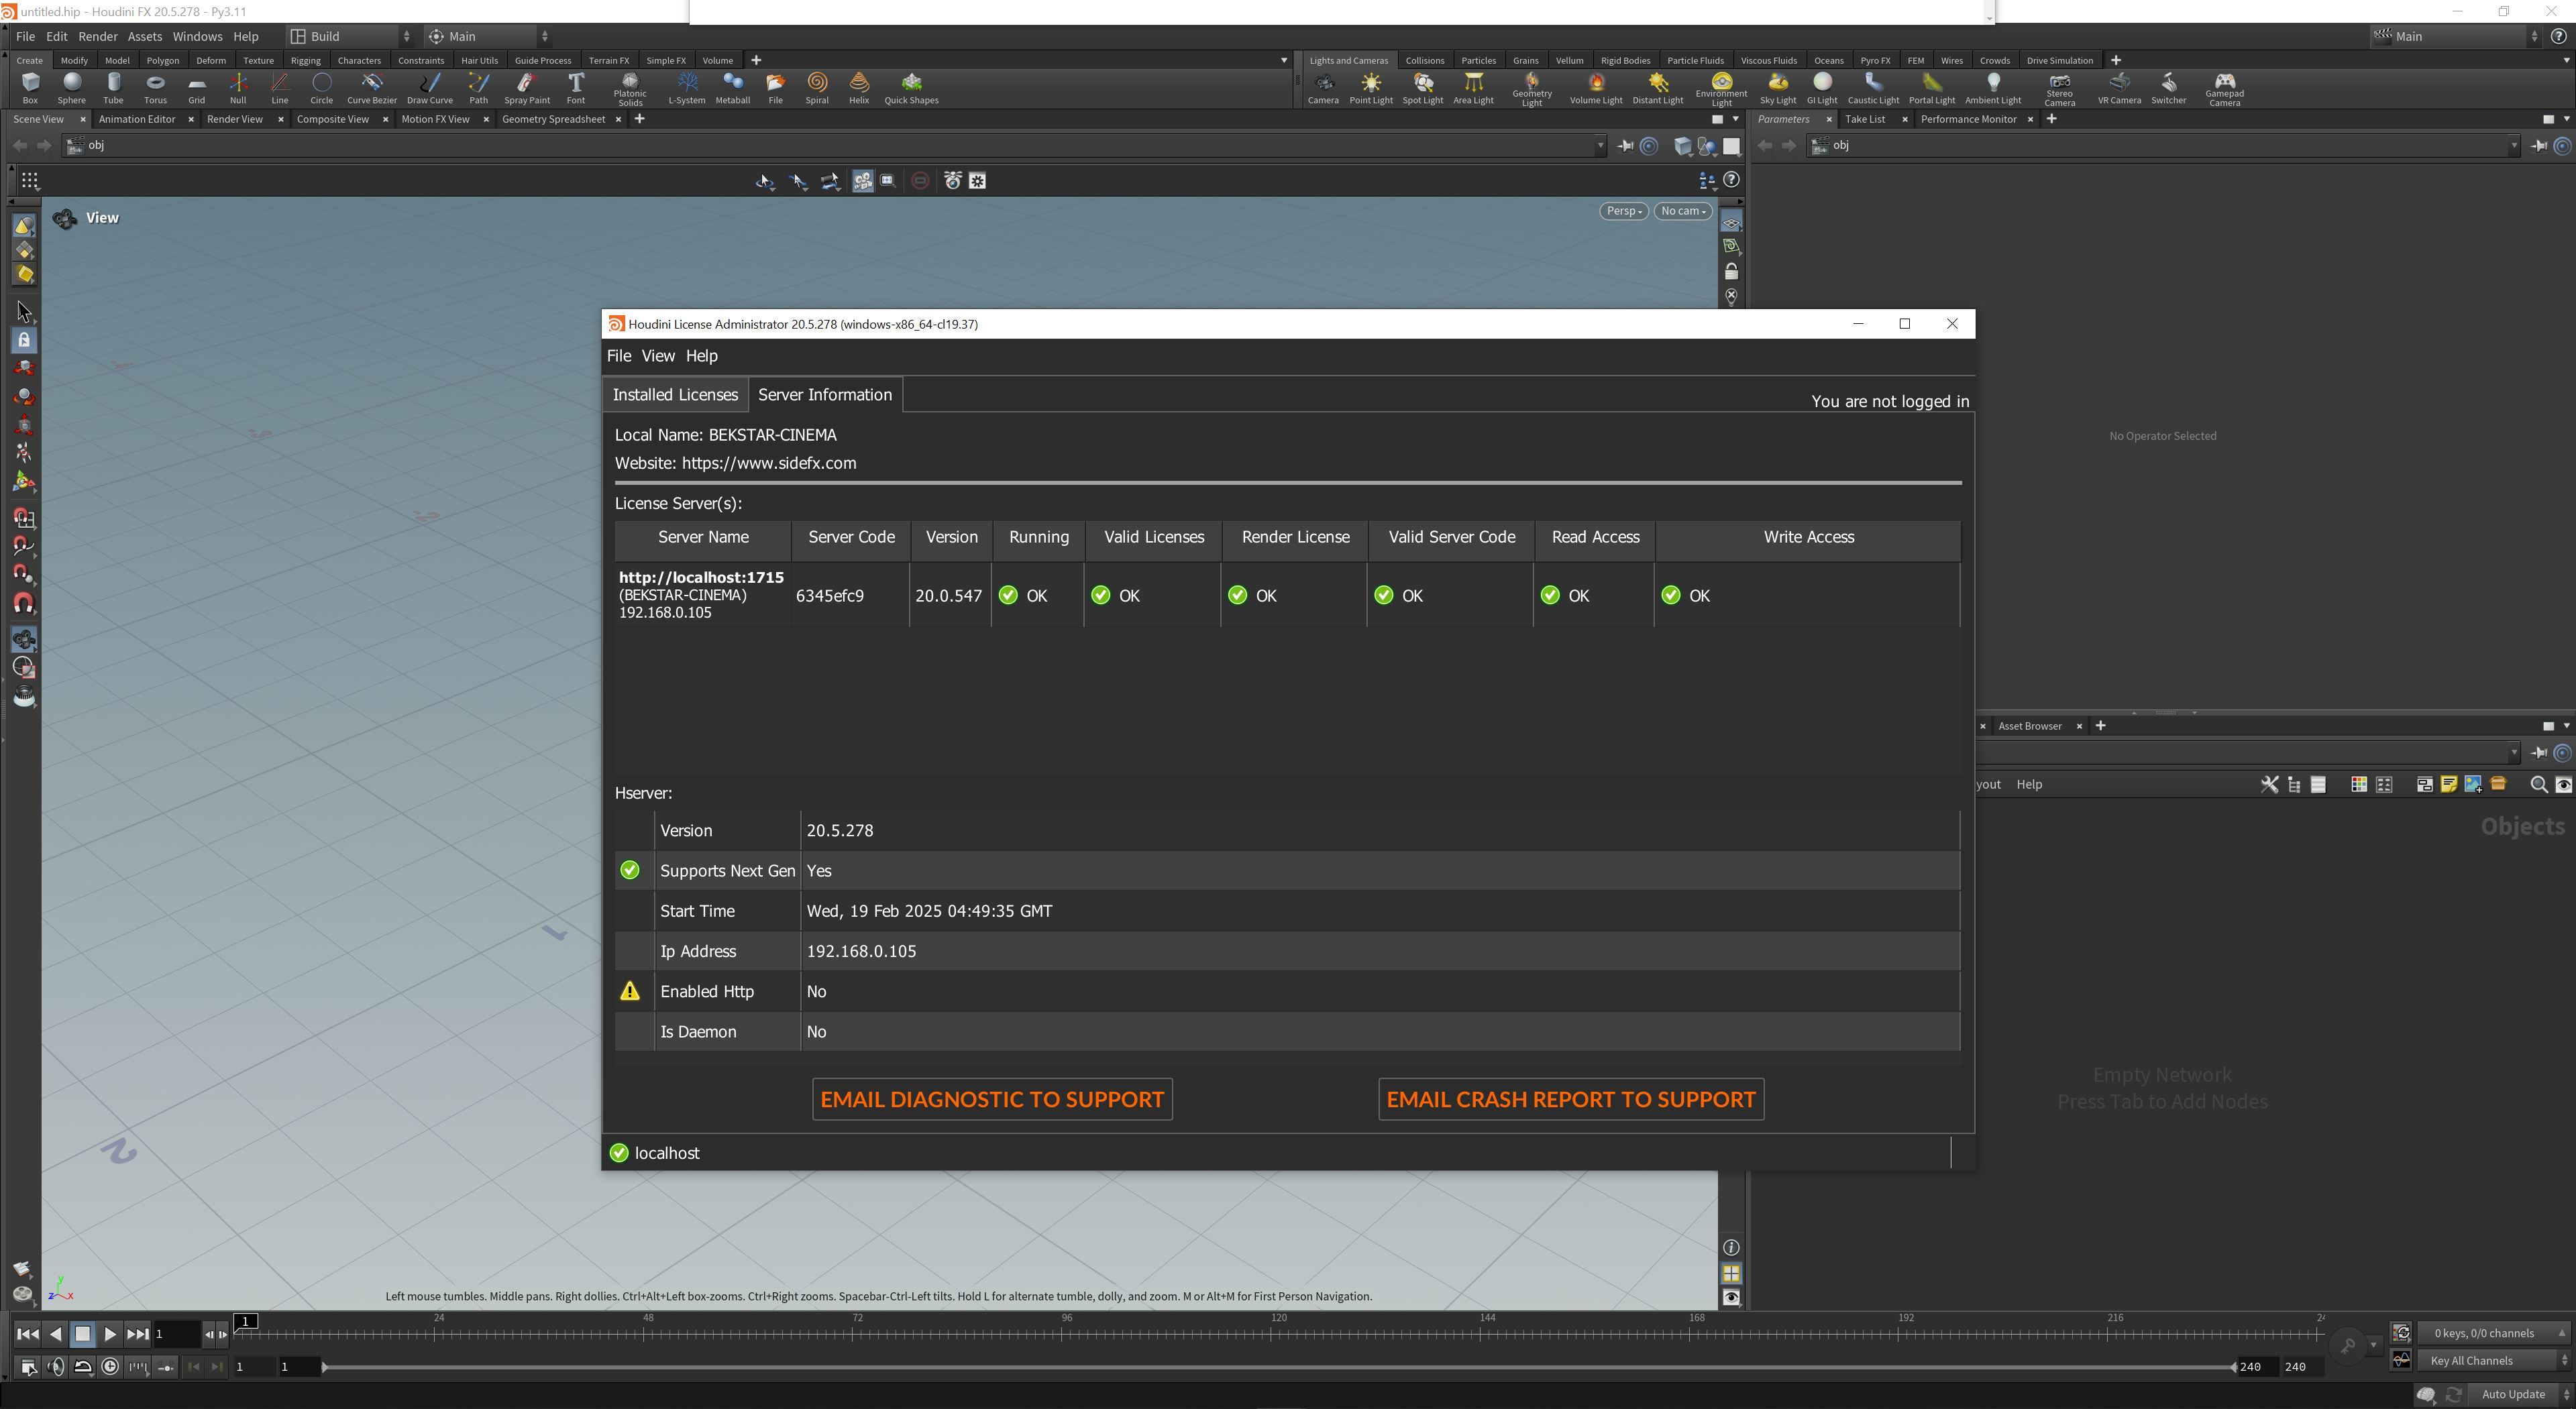The height and width of the screenshot is (1409, 2576).
Task: Add a Spot Light
Action: (x=1422, y=88)
